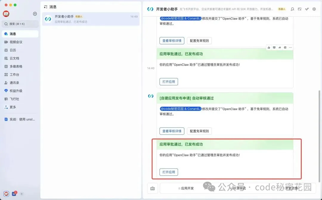
Task: Toggle the keyboard input icon at chat bottom
Action: pyautogui.click(x=152, y=188)
